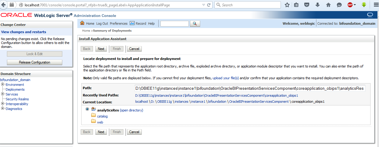
Task: Open the Adblock Plus dropdown arrow
Action: (355, 5)
